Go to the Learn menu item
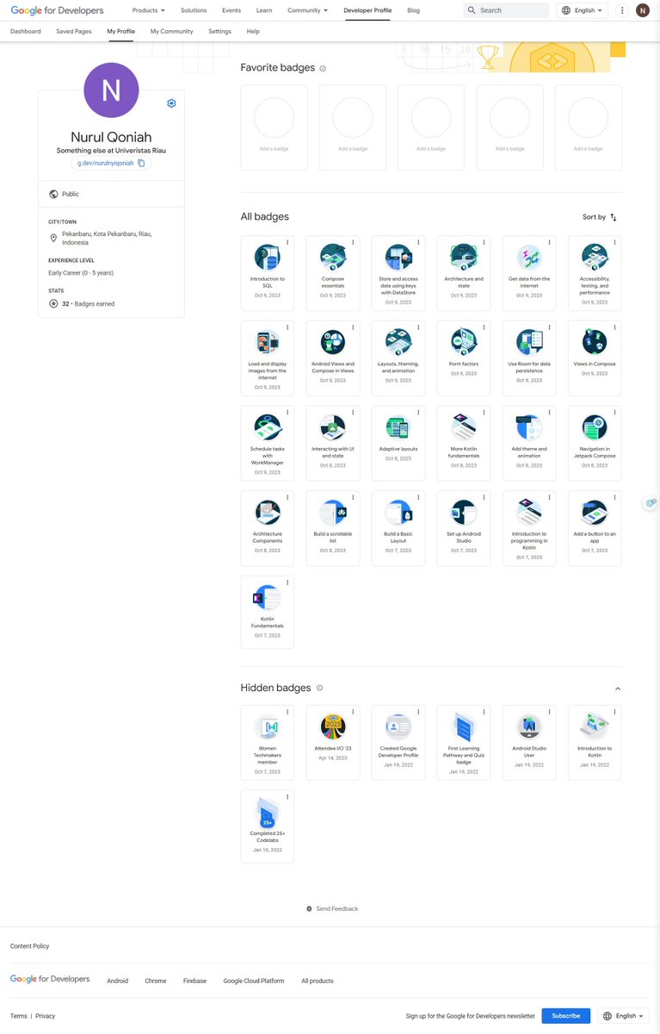 [264, 10]
